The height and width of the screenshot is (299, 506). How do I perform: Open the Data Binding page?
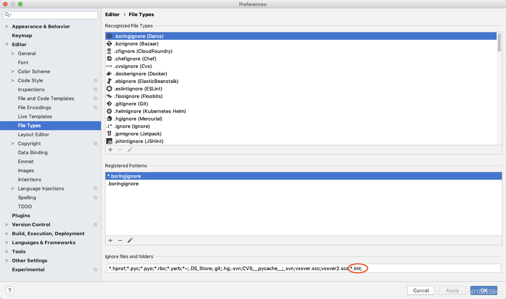tap(33, 152)
